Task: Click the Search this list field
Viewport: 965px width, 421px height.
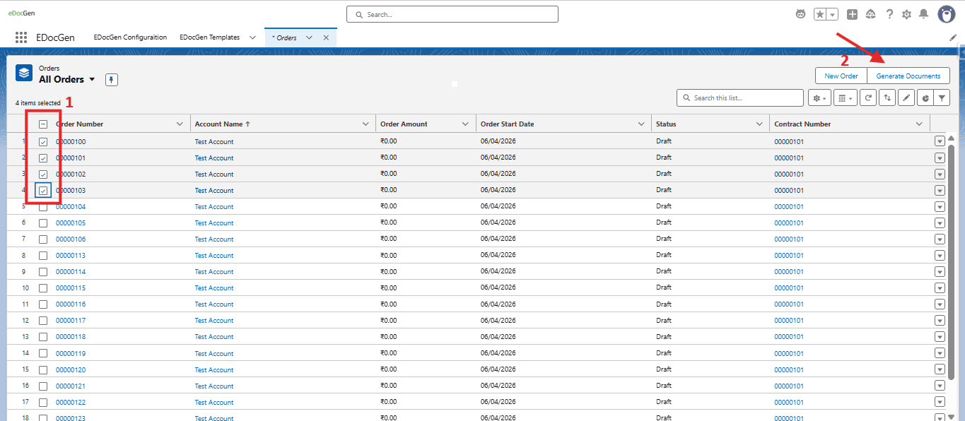Action: tap(740, 98)
